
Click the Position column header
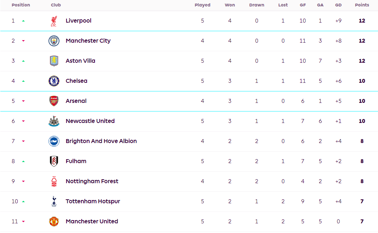(x=21, y=5)
